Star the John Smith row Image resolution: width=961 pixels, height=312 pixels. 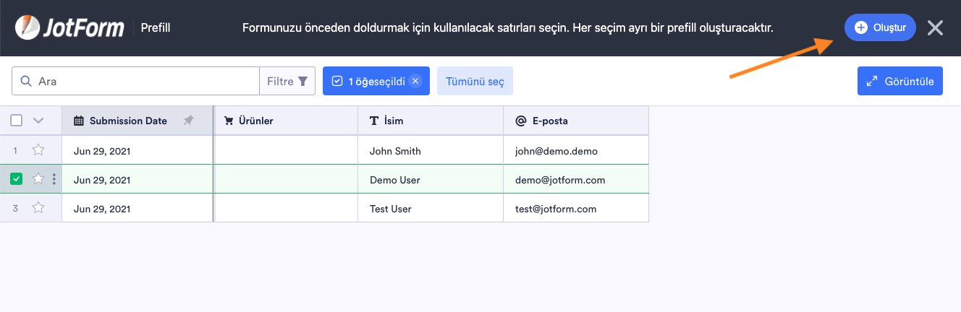pos(38,151)
